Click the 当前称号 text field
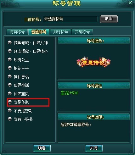Screen dimensions: 135x155 (70, 19)
